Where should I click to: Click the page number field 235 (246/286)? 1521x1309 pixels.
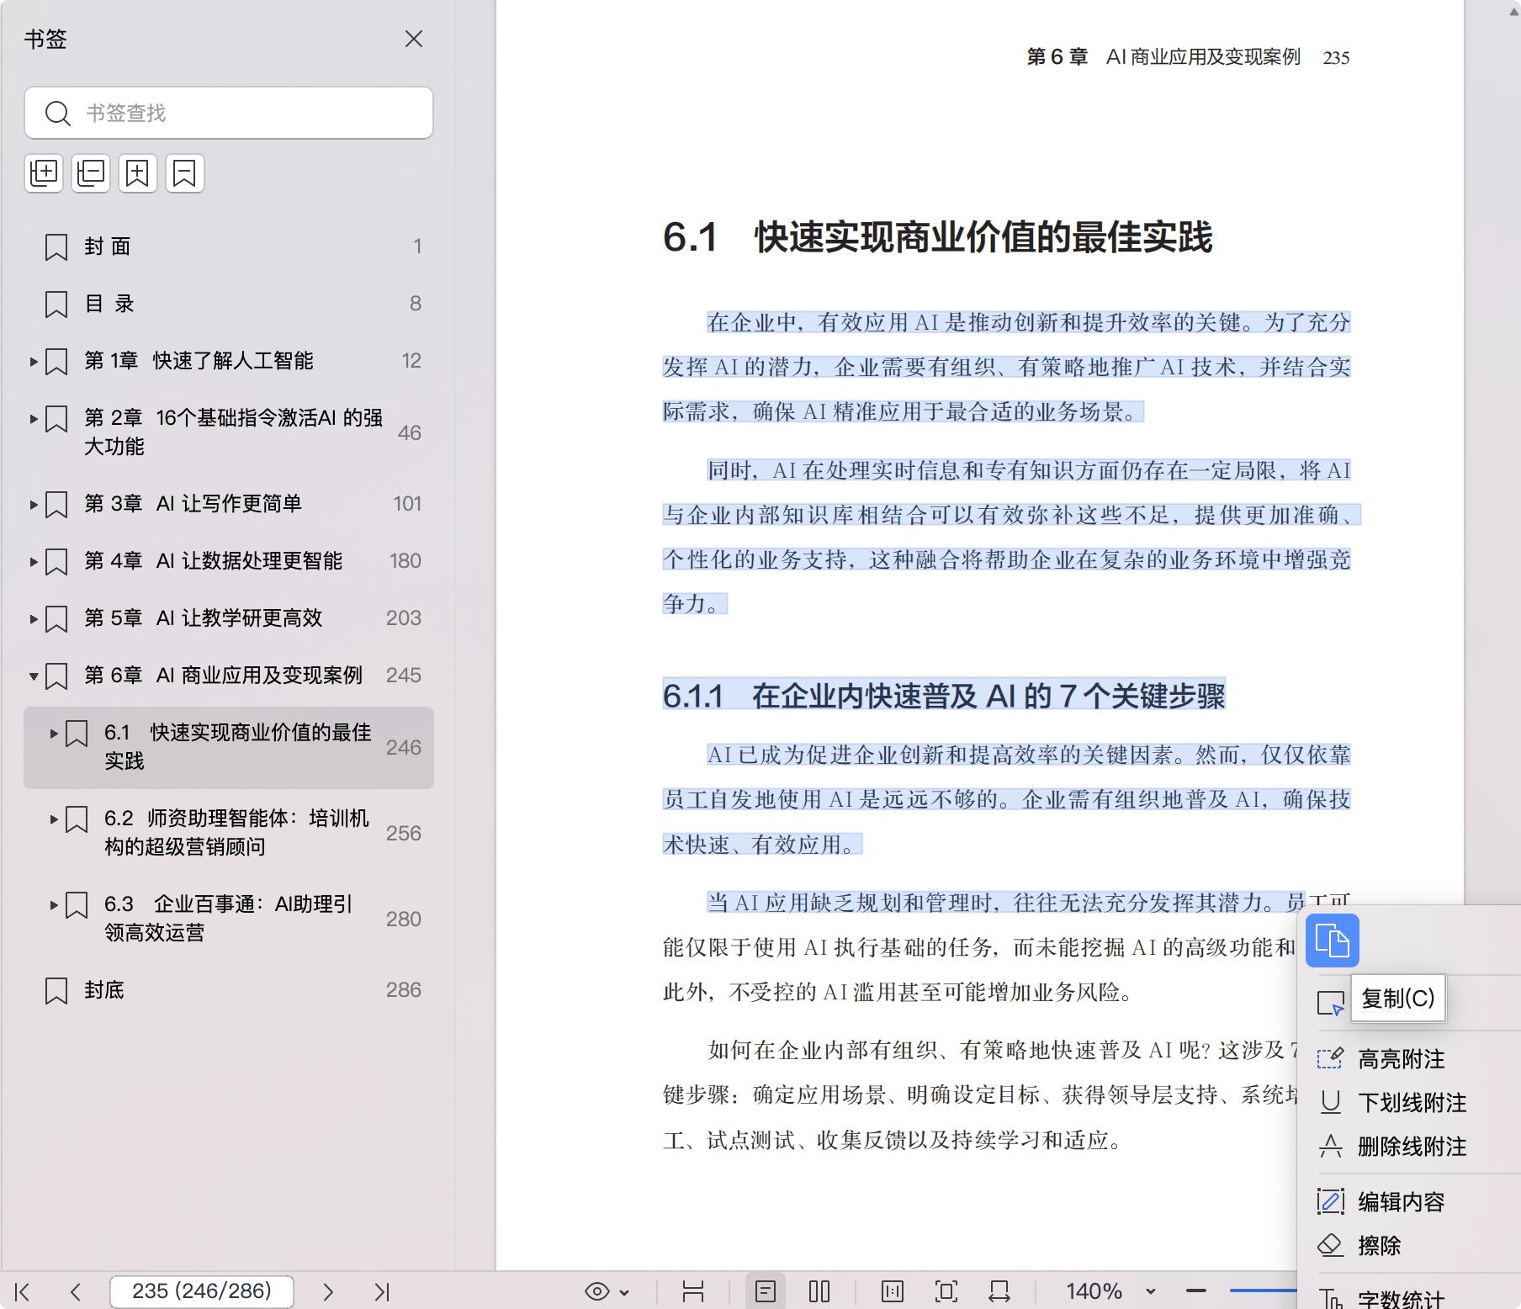(202, 1291)
